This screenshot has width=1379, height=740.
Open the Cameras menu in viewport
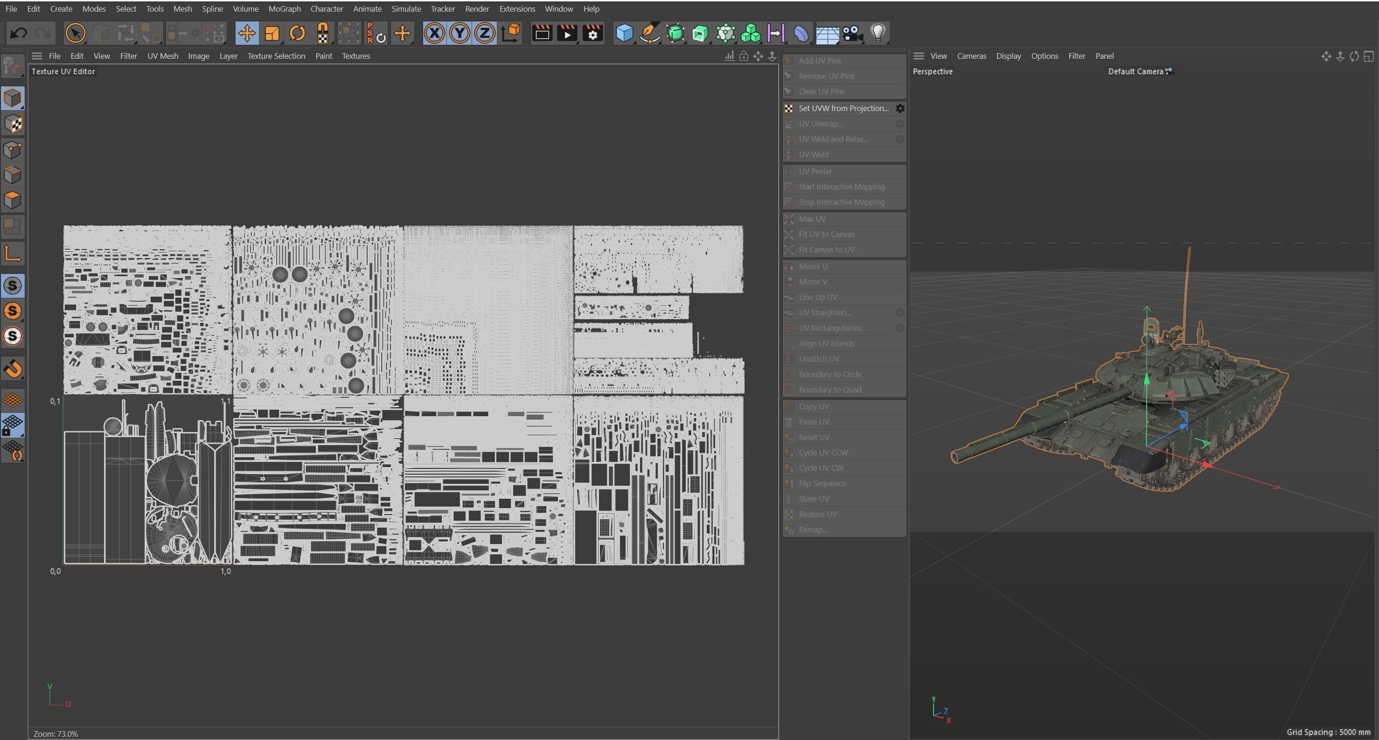tap(971, 56)
